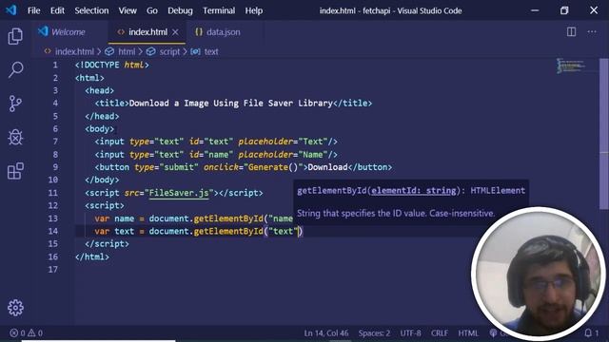609x342 pixels.
Task: Change indentation via Spaces: 2
Action: (x=374, y=333)
